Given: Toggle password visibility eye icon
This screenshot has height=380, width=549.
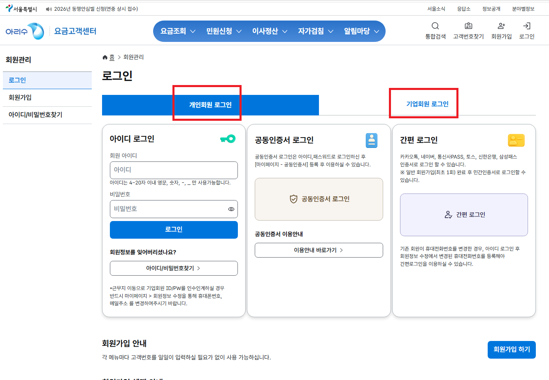Looking at the screenshot, I should (x=231, y=209).
